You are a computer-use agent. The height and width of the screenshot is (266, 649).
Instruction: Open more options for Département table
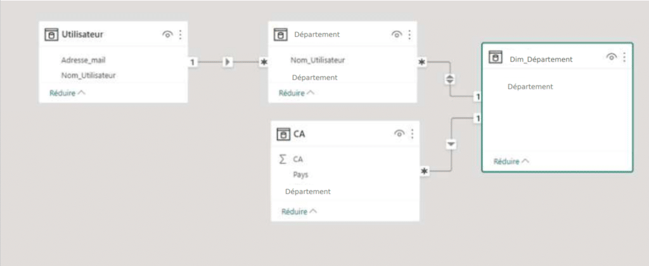tap(409, 35)
